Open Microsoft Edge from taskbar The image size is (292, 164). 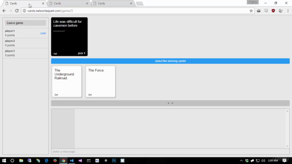tap(47, 160)
